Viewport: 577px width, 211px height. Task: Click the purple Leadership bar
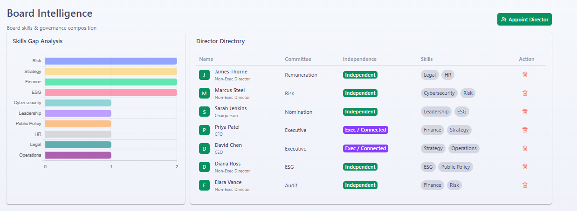[x=78, y=113]
